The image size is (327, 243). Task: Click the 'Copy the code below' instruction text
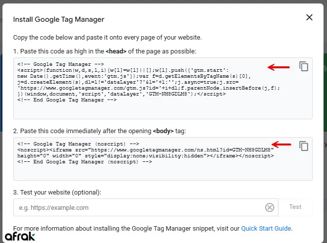[107, 38]
